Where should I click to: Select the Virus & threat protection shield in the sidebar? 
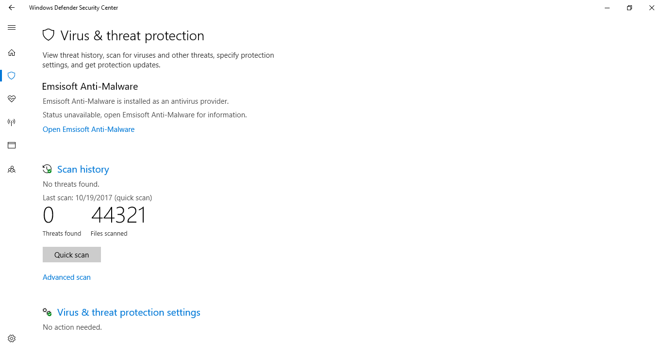point(12,76)
